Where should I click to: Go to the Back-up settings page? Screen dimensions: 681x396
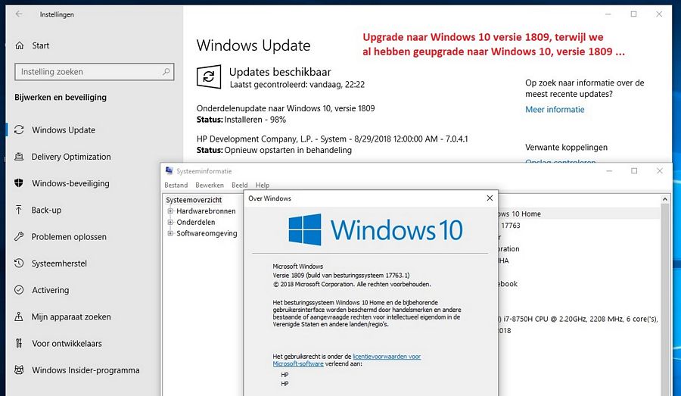tap(46, 210)
